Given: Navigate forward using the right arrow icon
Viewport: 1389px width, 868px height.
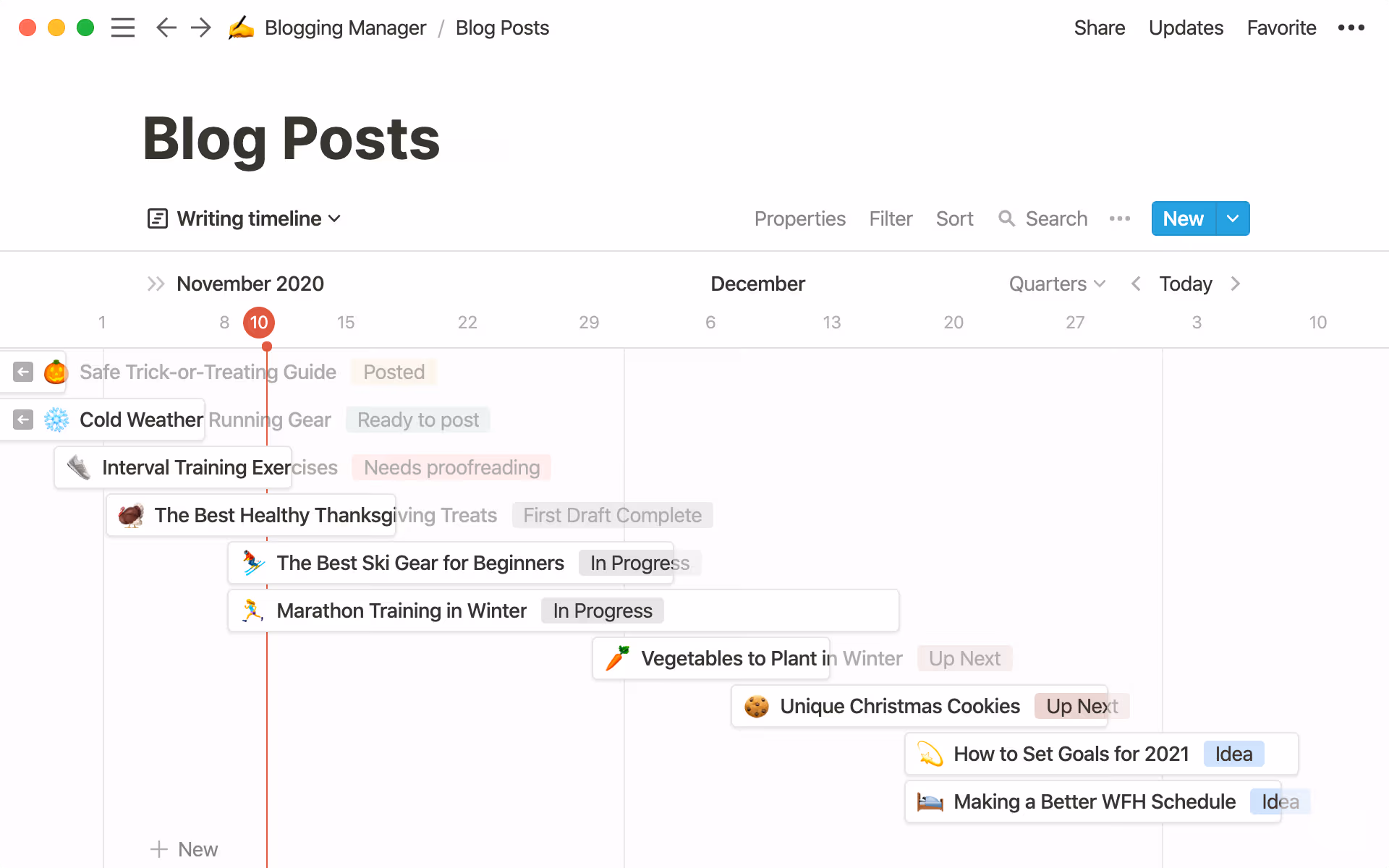Looking at the screenshot, I should (200, 27).
